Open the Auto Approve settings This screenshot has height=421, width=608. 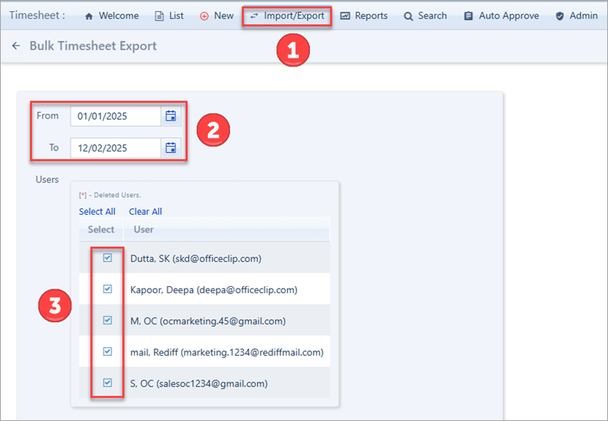tap(501, 16)
